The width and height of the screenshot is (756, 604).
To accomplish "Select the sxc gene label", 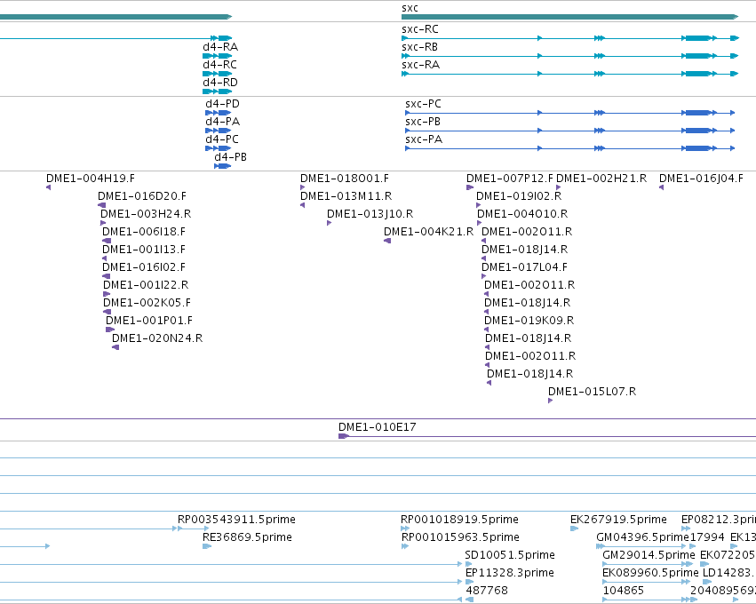I will click(x=410, y=8).
